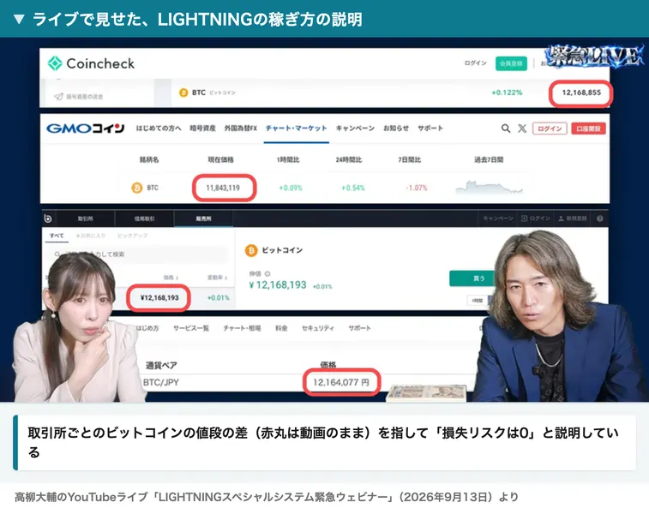The width and height of the screenshot is (649, 514).
Task: Switch to the 販売所 tab
Action: 203,218
